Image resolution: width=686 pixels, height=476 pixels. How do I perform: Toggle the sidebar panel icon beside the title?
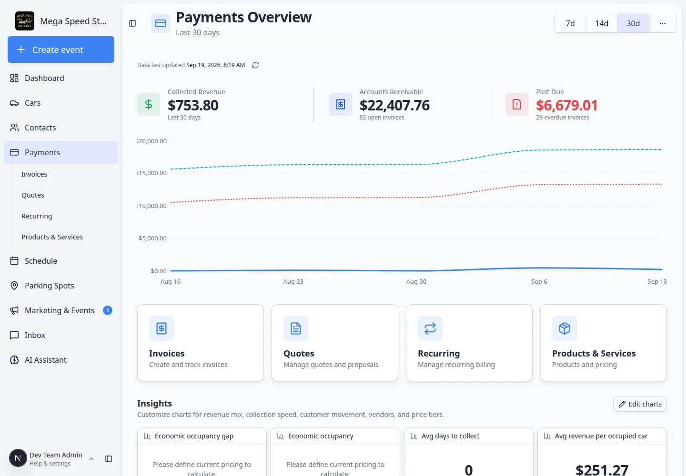132,23
